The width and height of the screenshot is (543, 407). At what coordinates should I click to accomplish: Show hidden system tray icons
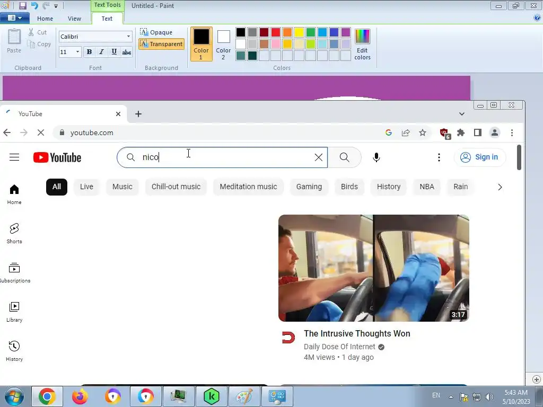(451, 397)
